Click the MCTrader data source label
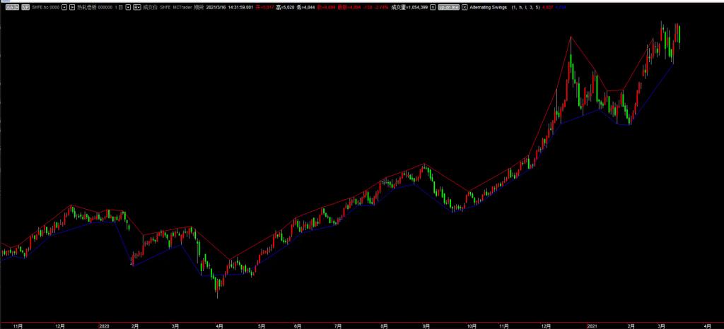 coord(182,7)
